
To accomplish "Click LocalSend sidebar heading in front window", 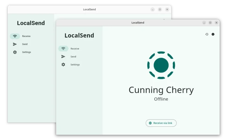I will 79,36.
